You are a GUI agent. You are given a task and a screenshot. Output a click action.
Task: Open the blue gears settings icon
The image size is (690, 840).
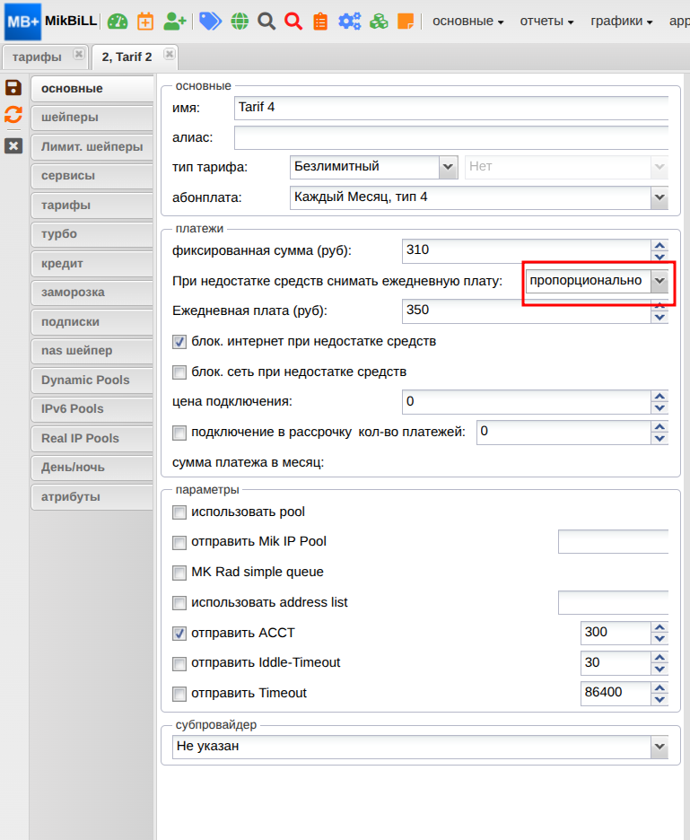pyautogui.click(x=349, y=22)
